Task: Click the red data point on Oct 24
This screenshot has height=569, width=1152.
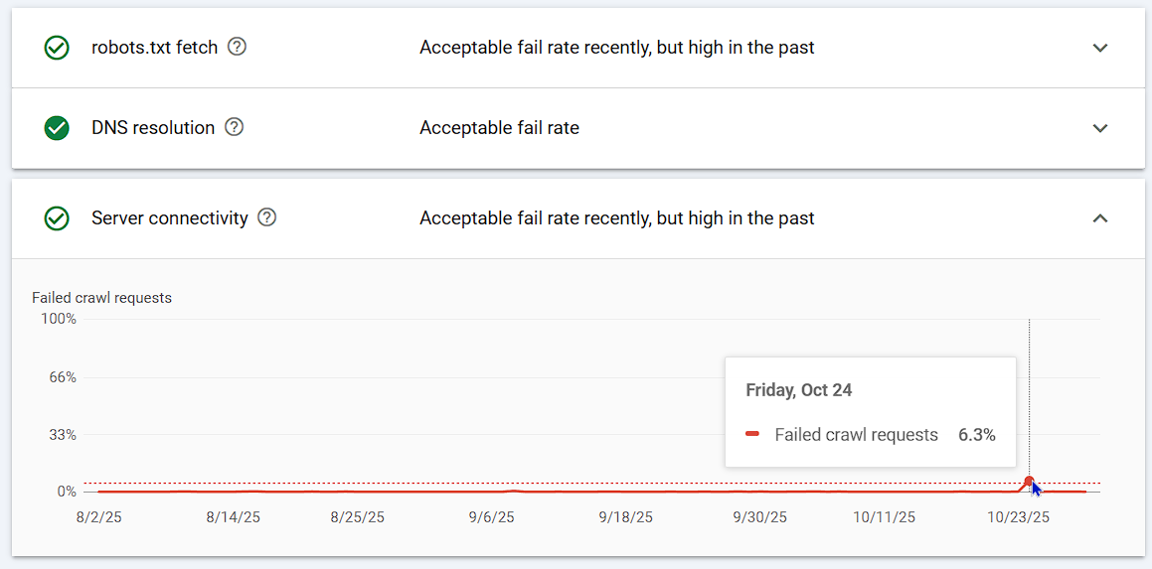Action: tap(1029, 481)
